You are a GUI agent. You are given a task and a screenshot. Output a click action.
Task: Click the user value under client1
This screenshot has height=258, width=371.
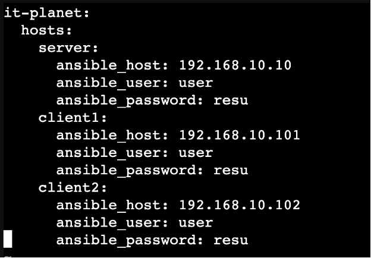(x=196, y=153)
